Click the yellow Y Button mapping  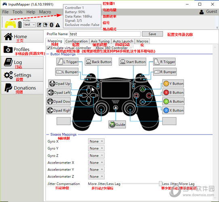click(173, 84)
